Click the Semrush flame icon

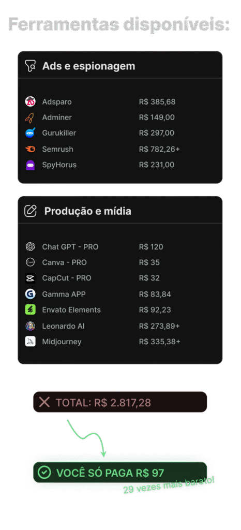point(31,149)
